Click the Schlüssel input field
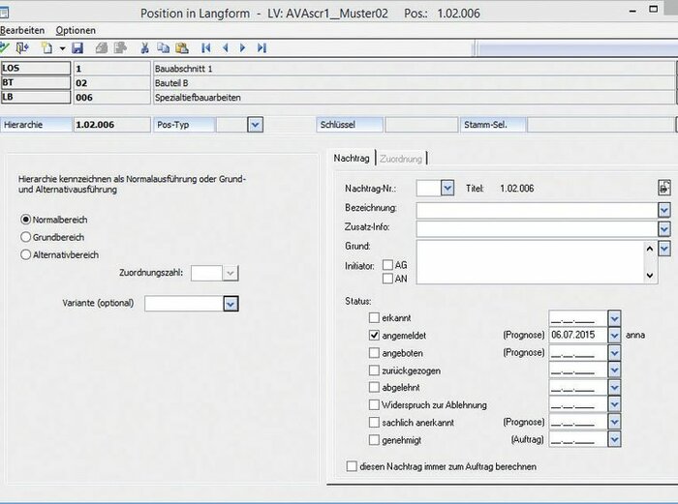Screen dimensions: 678x504 click(421, 125)
